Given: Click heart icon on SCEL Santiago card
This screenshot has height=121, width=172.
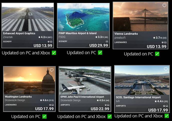Looking at the screenshot, I should [x=166, y=69].
